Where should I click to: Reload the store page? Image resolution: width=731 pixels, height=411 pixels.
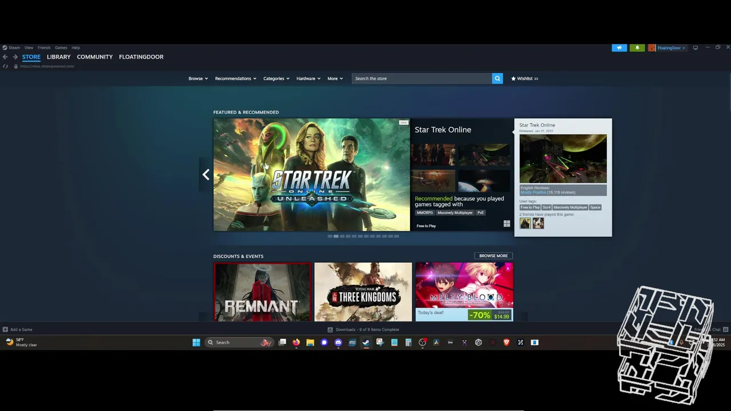[5, 66]
